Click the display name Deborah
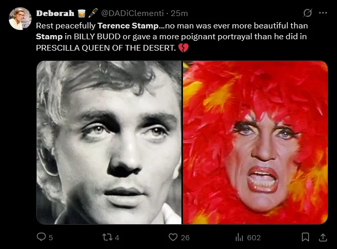This screenshot has height=249, width=337. [x=55, y=13]
